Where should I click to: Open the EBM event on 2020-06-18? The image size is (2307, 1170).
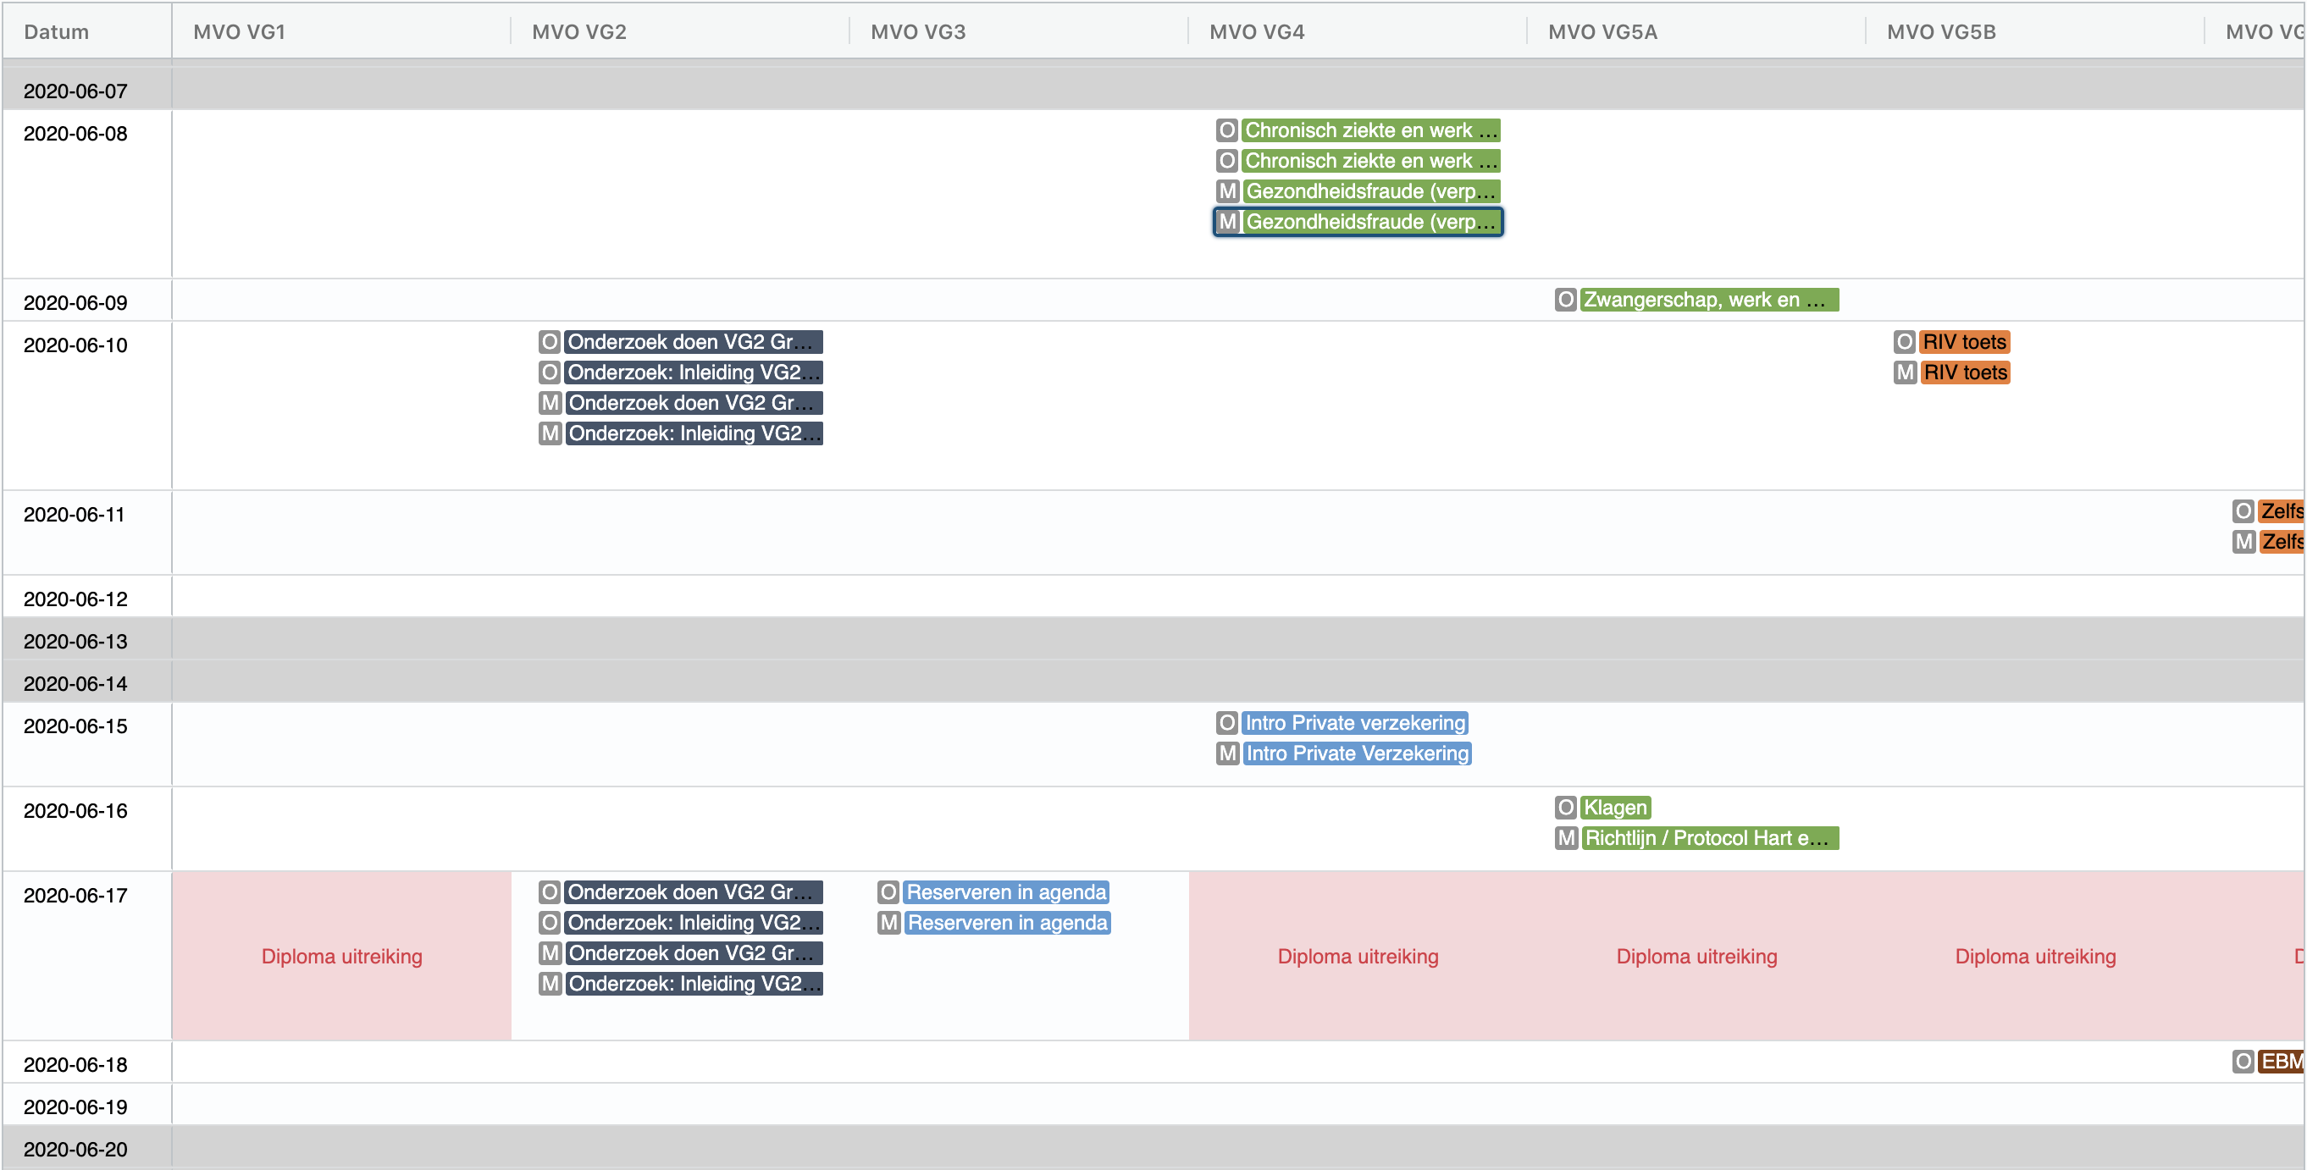click(x=2267, y=1062)
